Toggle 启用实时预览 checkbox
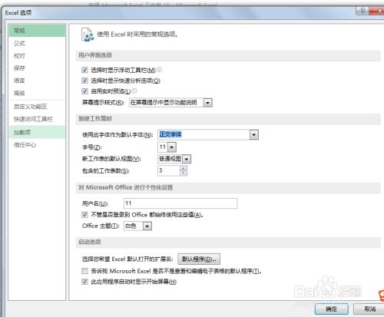 pos(84,91)
